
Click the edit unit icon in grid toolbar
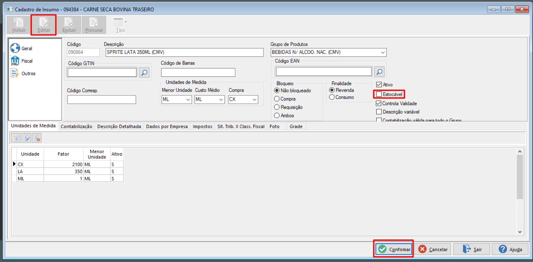pyautogui.click(x=27, y=138)
